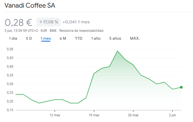Click the 17,08 % change badge
This screenshot has width=193, height=122.
click(x=49, y=22)
